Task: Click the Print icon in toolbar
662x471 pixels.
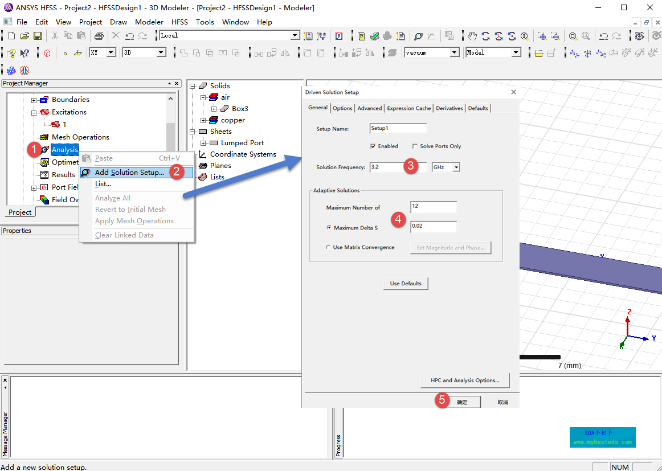Action: (99, 36)
